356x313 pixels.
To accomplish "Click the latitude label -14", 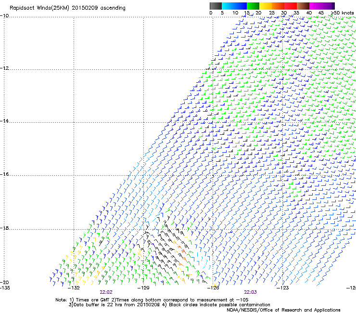I will click(x=4, y=121).
